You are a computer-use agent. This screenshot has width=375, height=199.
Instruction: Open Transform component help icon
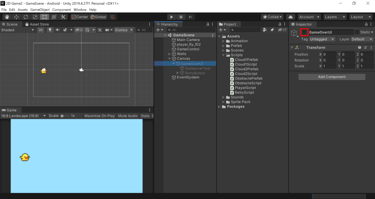tap(359, 47)
